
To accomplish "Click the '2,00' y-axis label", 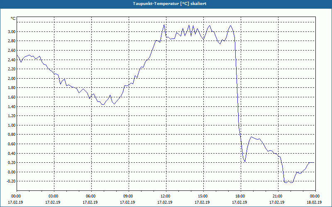I will click(x=12, y=78).
